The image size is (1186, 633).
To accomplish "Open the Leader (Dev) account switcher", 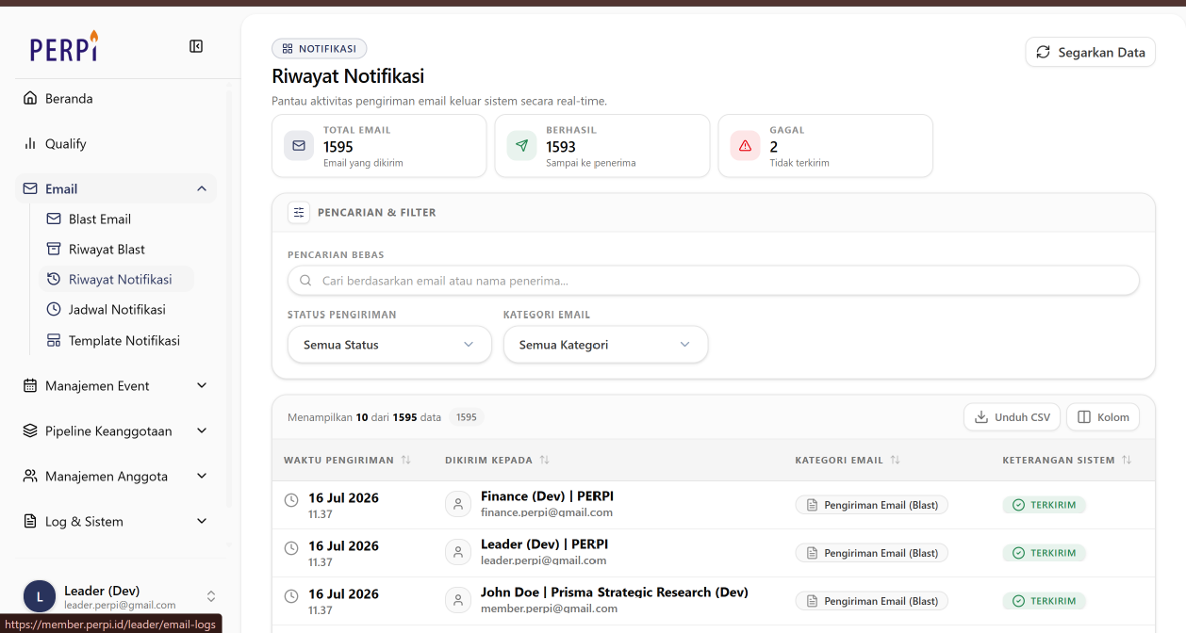I will pyautogui.click(x=120, y=596).
